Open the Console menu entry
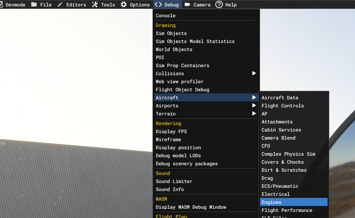355x218 pixels. click(166, 16)
